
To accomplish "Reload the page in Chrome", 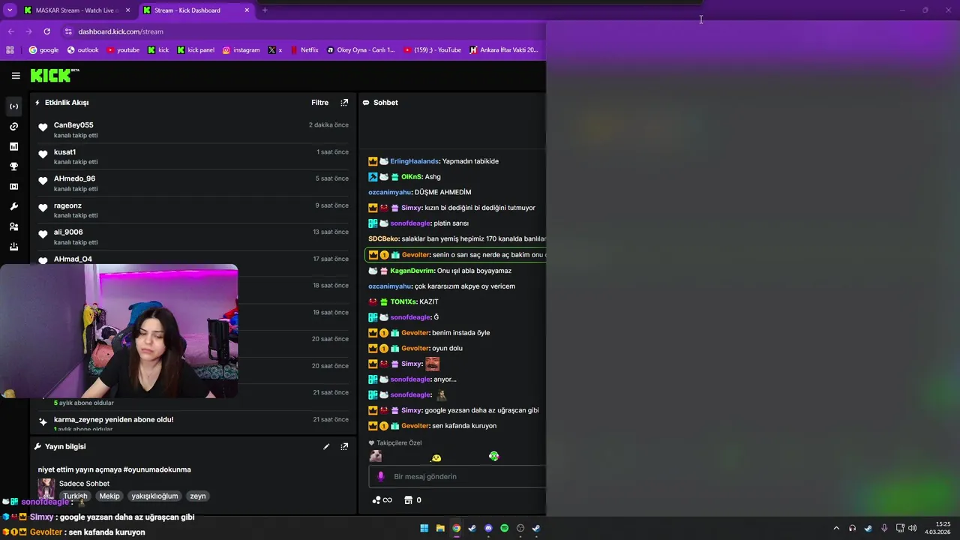I will (46, 31).
